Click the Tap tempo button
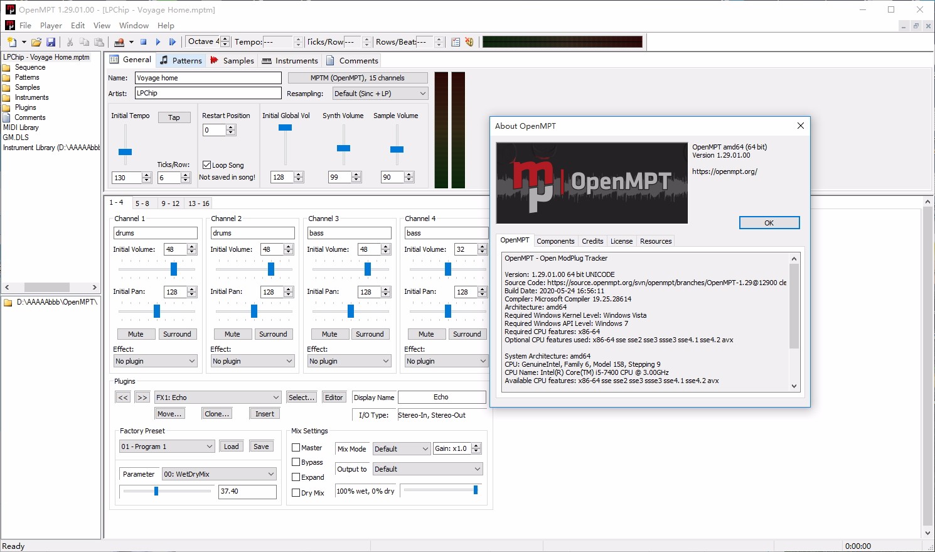935x552 pixels. tap(174, 117)
